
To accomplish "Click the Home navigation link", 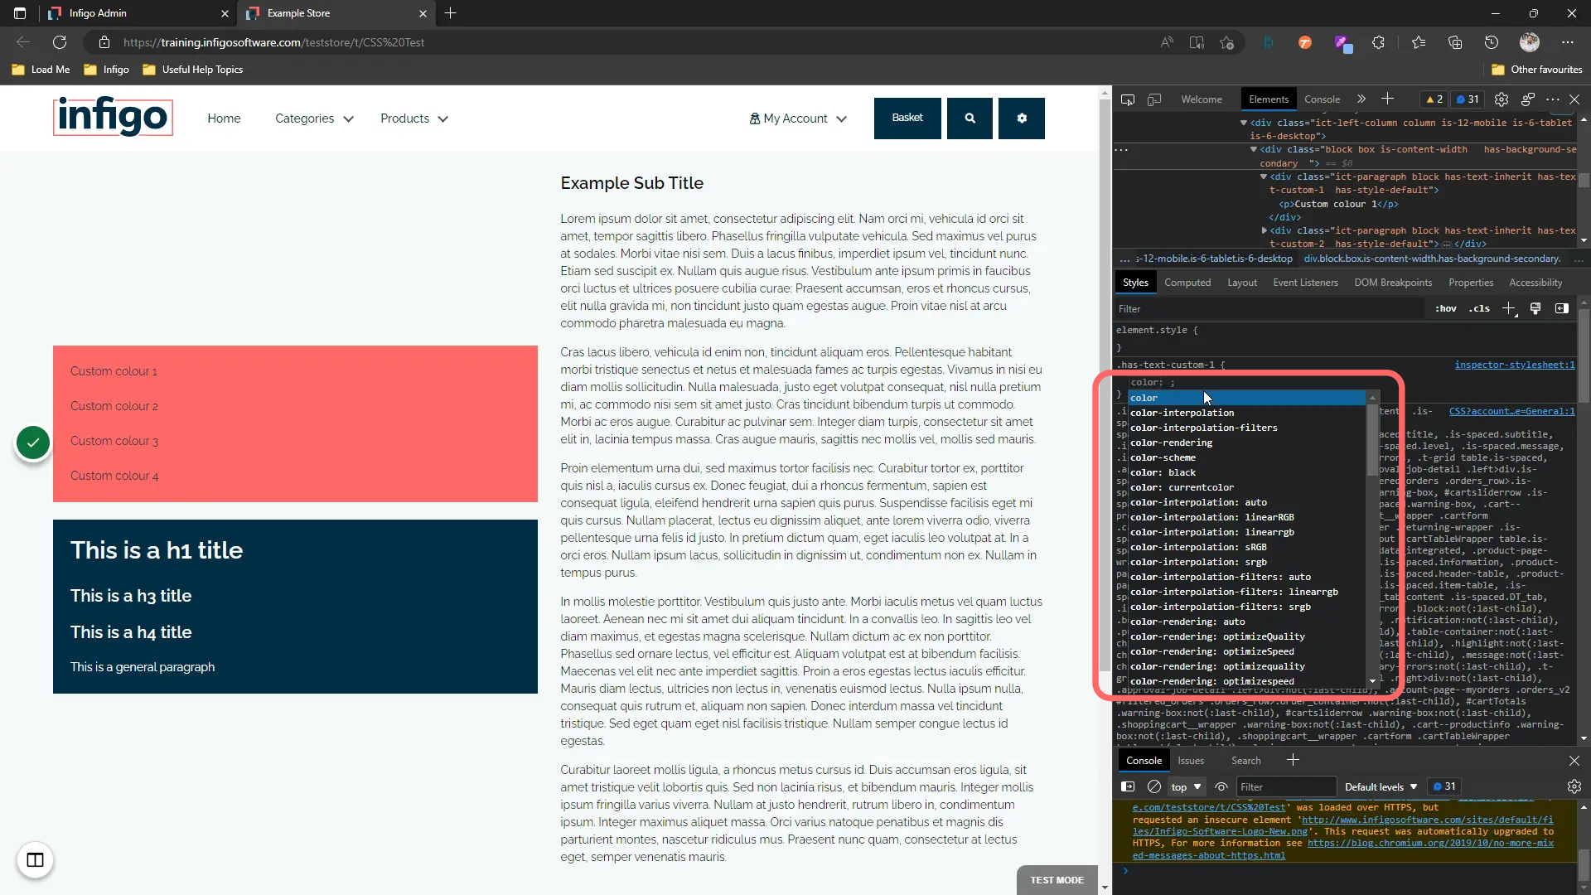I will pyautogui.click(x=224, y=119).
